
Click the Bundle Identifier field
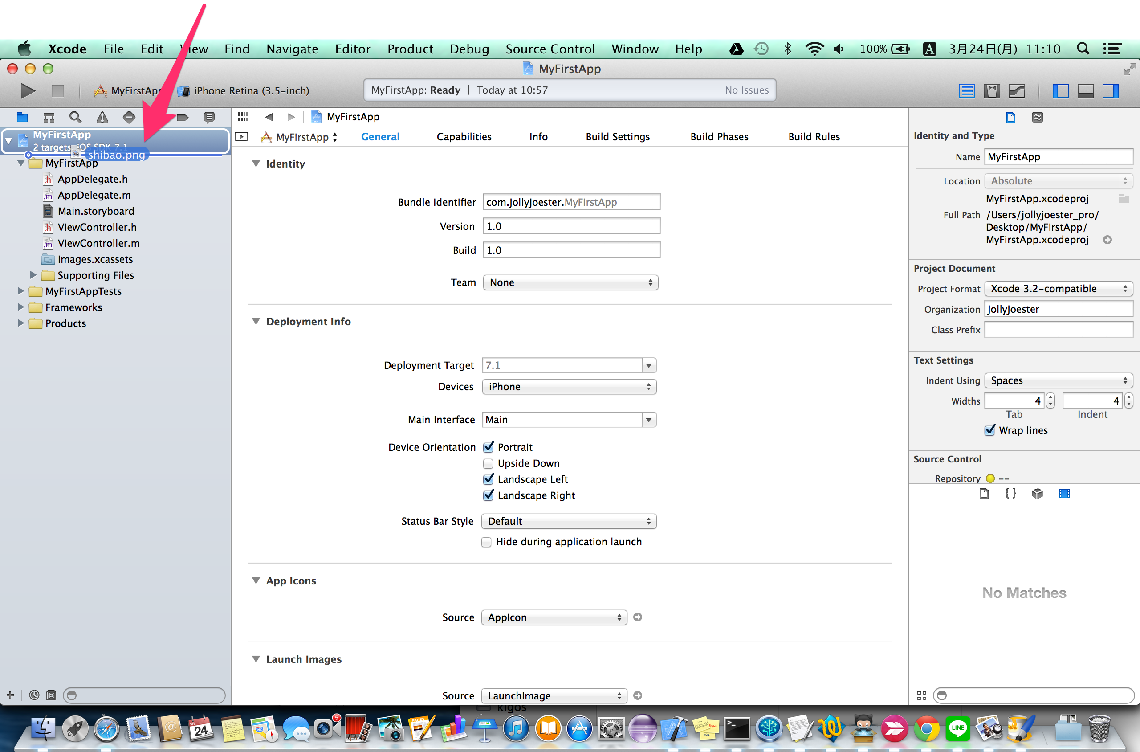(570, 202)
